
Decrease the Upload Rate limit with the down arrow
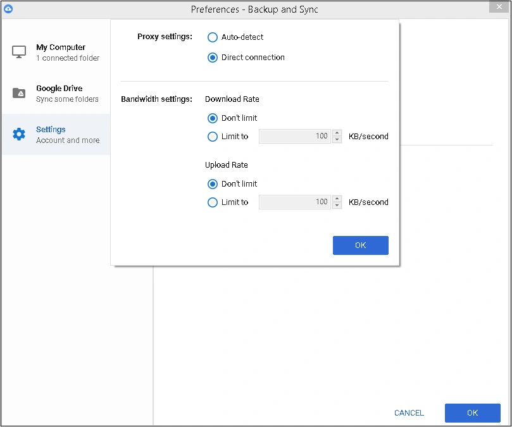click(337, 205)
